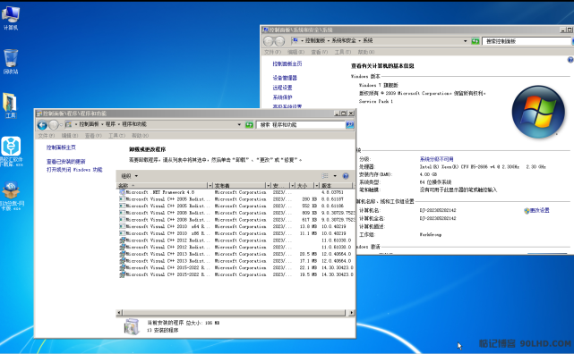Refresh the 系统 window address bar
This screenshot has height=354, width=574.
pos(475,41)
